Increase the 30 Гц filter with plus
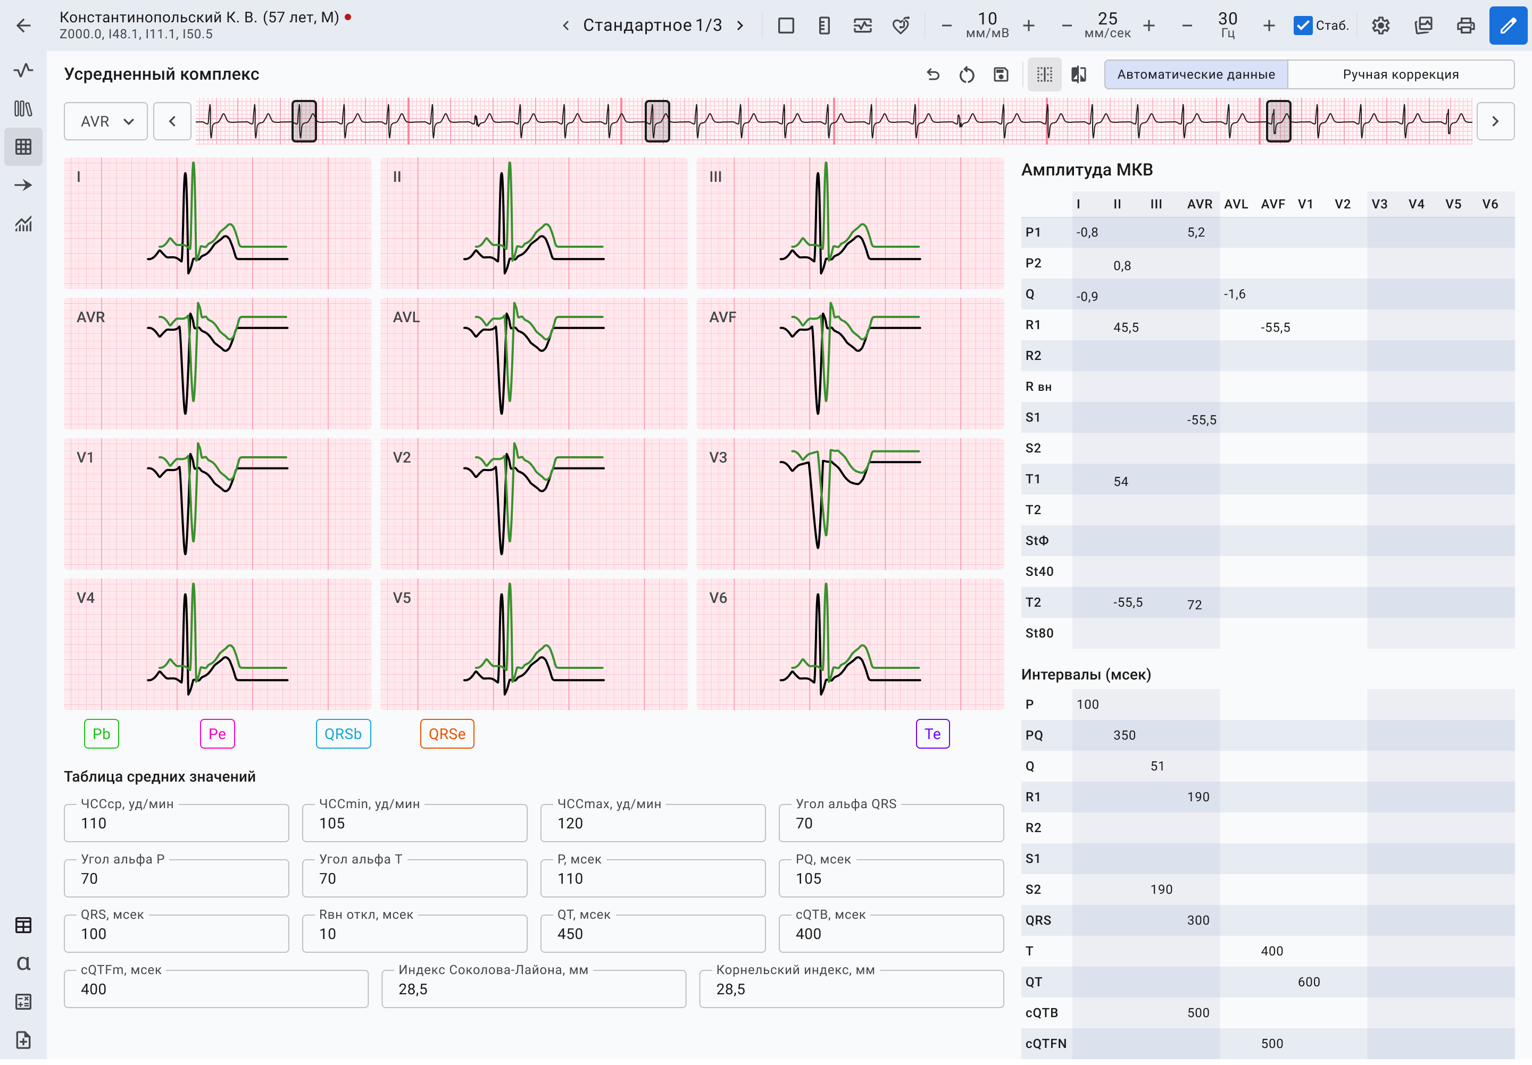This screenshot has width=1532, height=1065. click(x=1269, y=26)
